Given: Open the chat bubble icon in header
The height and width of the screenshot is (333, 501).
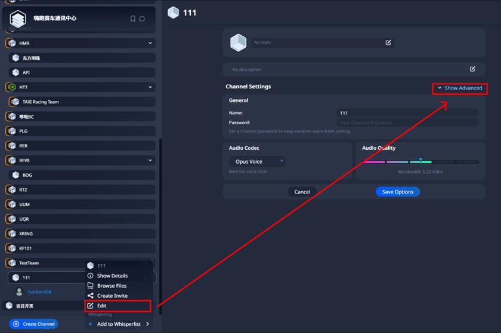Looking at the screenshot, I should pyautogui.click(x=142, y=19).
